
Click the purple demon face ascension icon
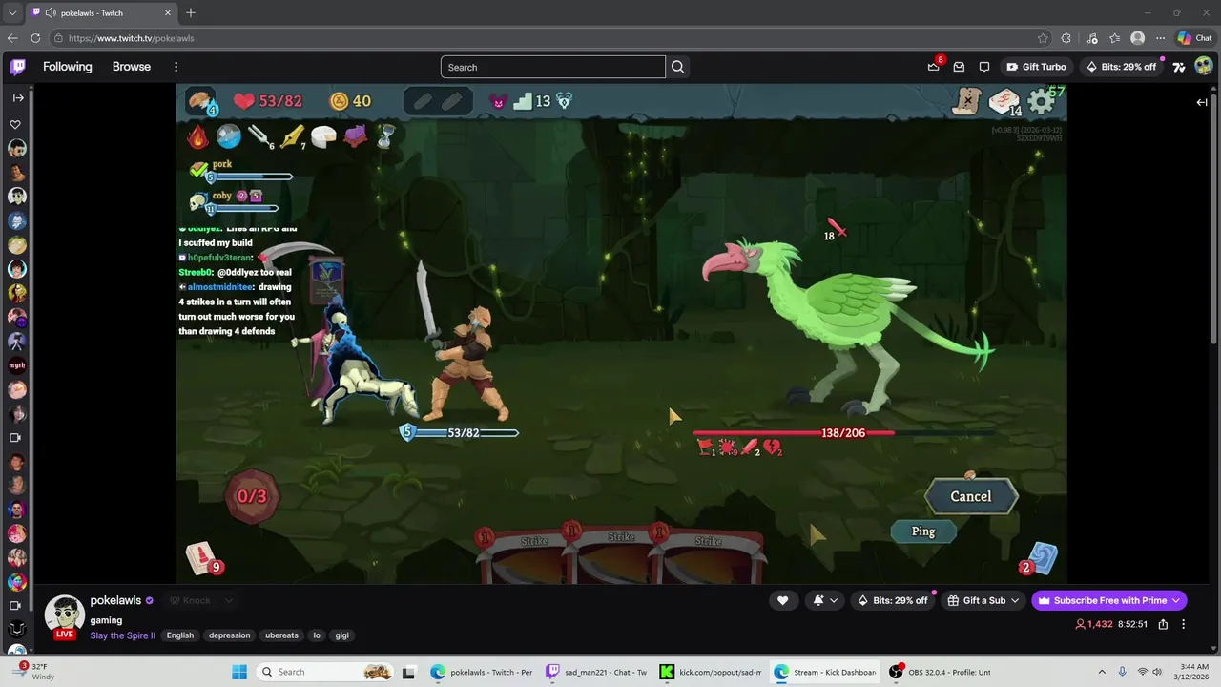pyautogui.click(x=497, y=101)
